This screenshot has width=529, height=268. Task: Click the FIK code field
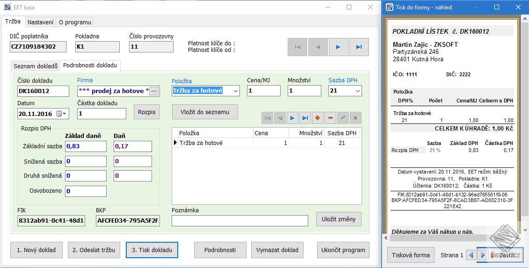pyautogui.click(x=51, y=221)
